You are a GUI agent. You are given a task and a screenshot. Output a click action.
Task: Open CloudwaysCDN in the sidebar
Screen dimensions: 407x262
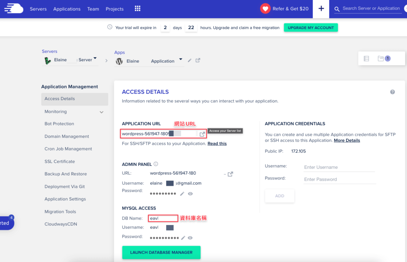[61, 224]
